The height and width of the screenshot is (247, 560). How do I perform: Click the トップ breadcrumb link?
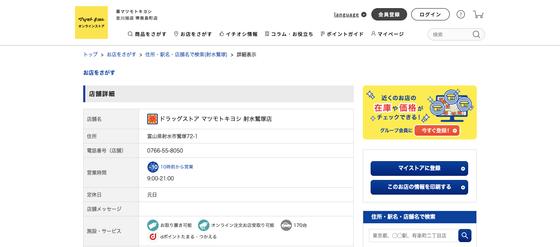(x=90, y=54)
